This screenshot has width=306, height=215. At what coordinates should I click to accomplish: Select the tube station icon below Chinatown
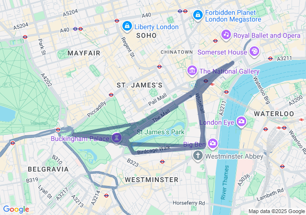(159, 66)
